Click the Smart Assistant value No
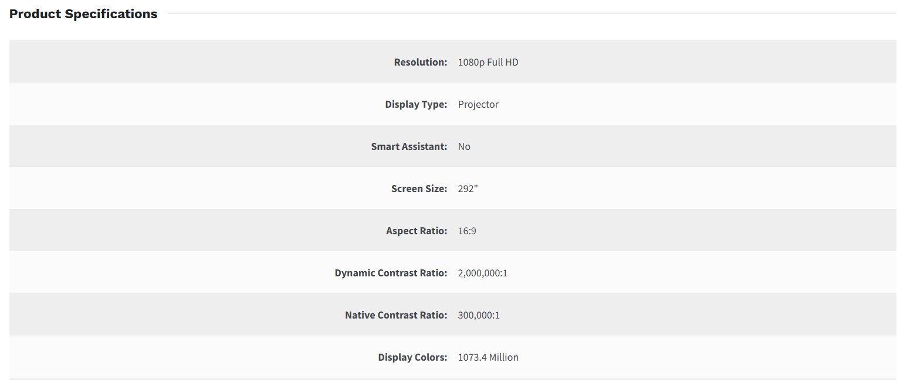The height and width of the screenshot is (380, 900). click(464, 146)
